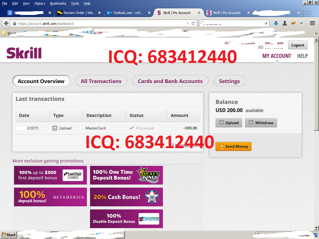Open the history dropdown arrow in URL bar
Image resolution: width=319 pixels, height=239 pixels.
(188, 24)
